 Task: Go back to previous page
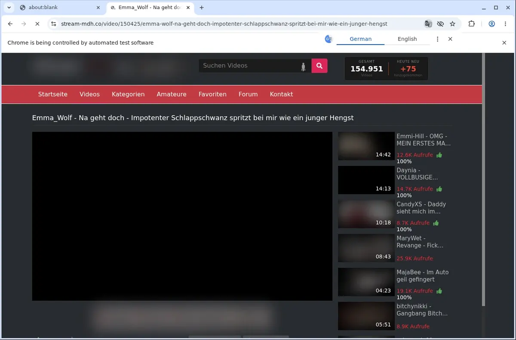point(10,24)
